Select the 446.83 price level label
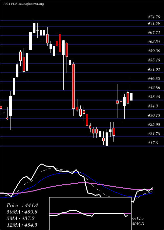Viewport: 164px width, 230px height. 154,79
